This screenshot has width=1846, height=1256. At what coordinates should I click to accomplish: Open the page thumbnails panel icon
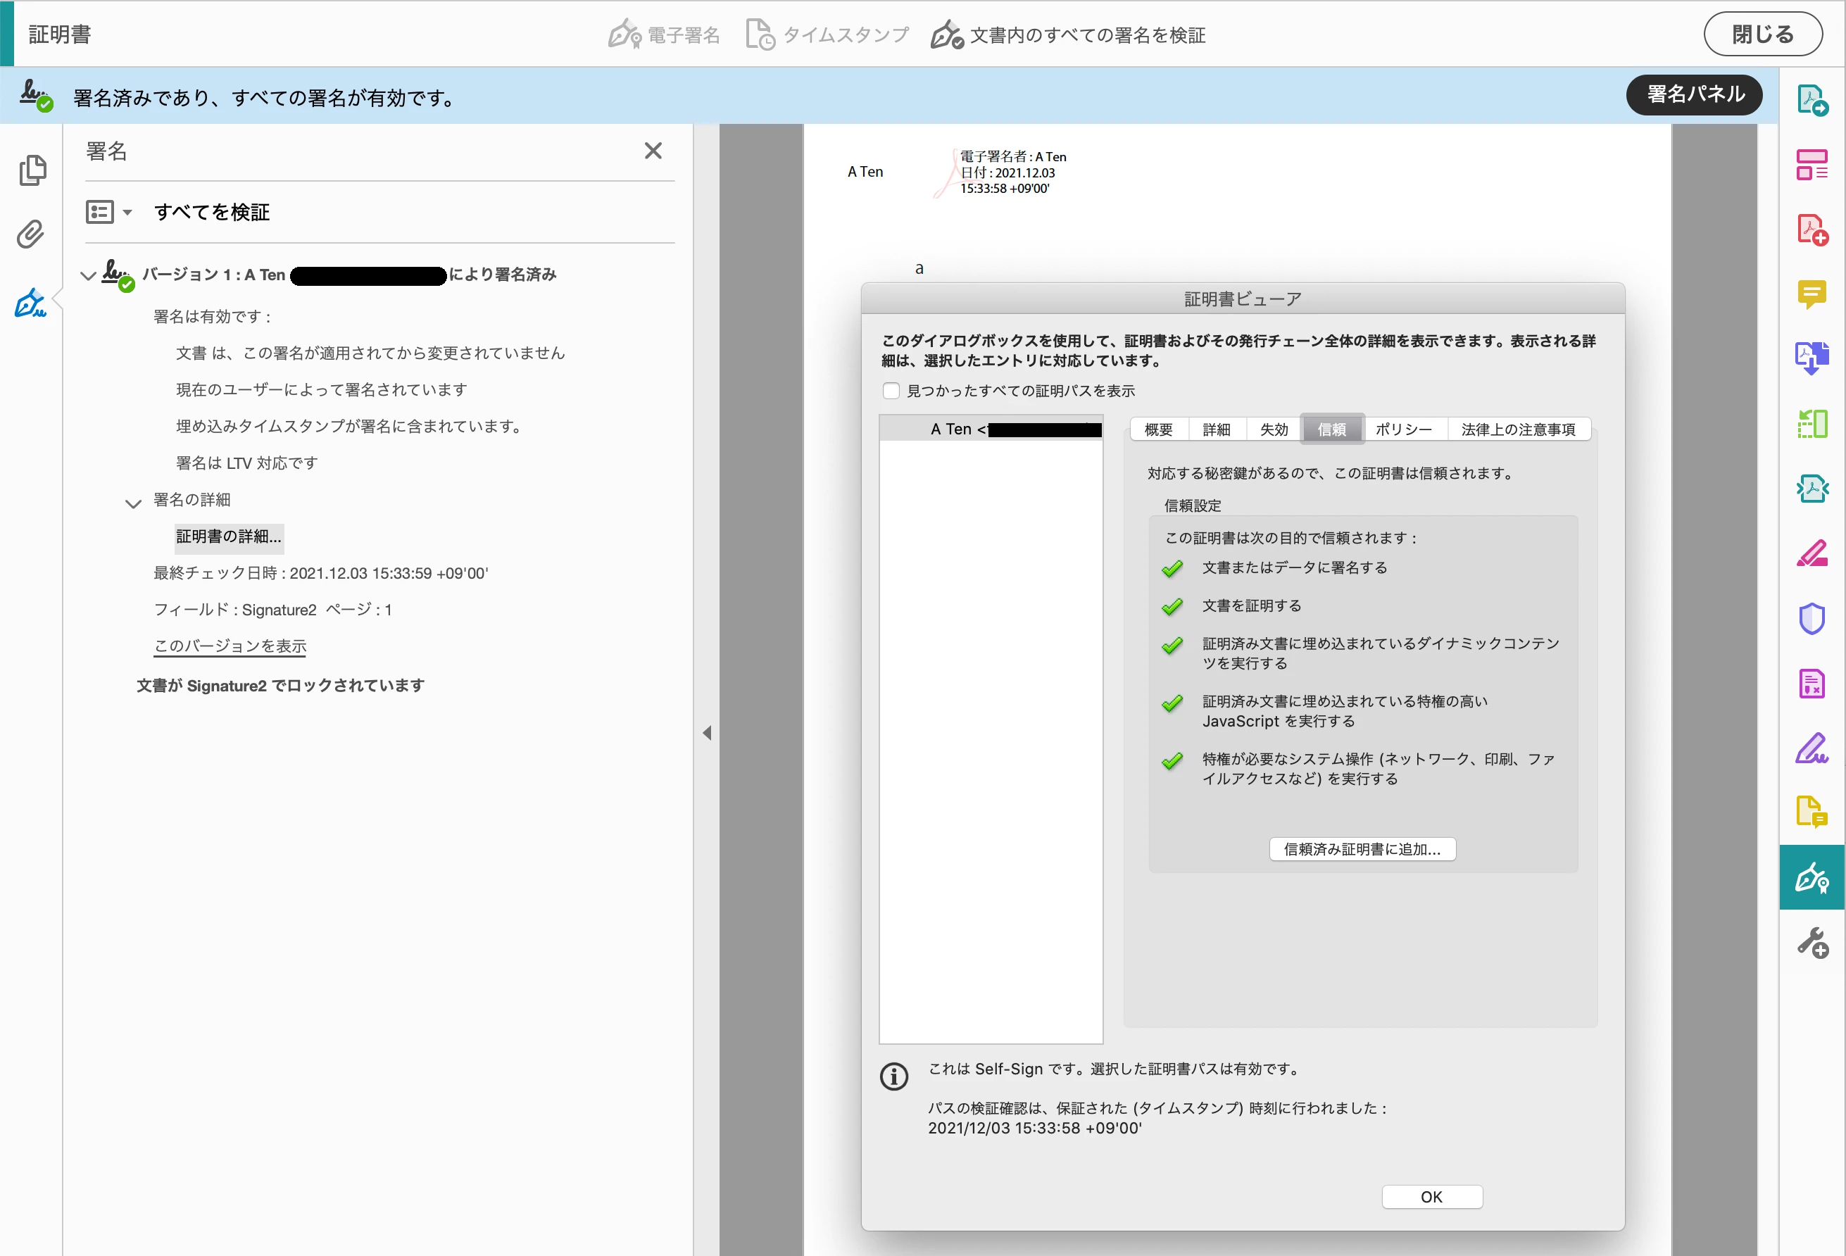pyautogui.click(x=32, y=170)
